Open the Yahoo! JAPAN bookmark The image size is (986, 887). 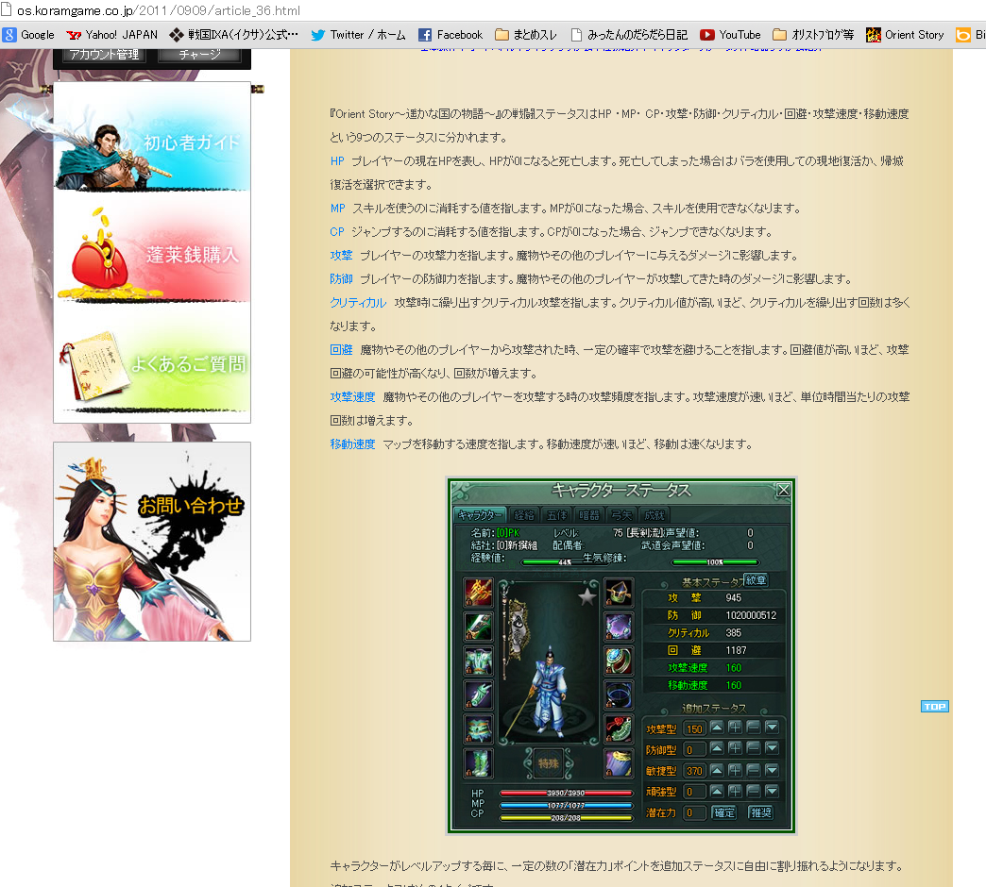tap(112, 35)
